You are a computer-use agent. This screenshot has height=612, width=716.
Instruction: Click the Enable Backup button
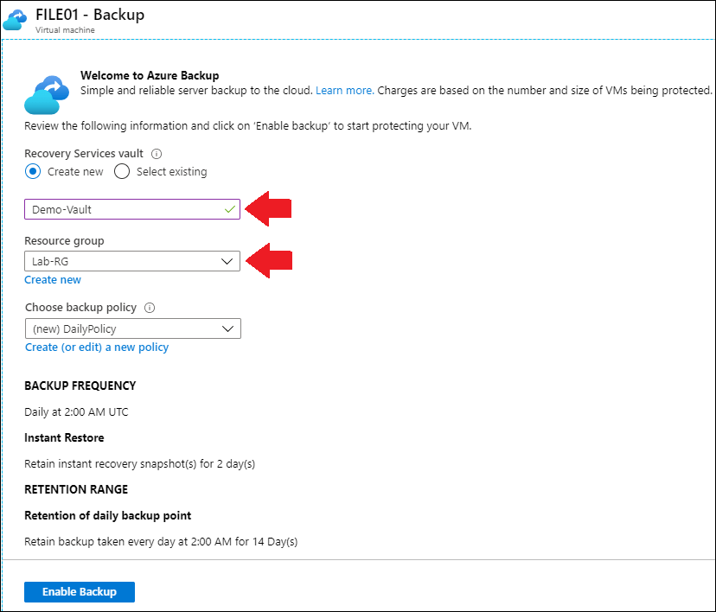[80, 592]
